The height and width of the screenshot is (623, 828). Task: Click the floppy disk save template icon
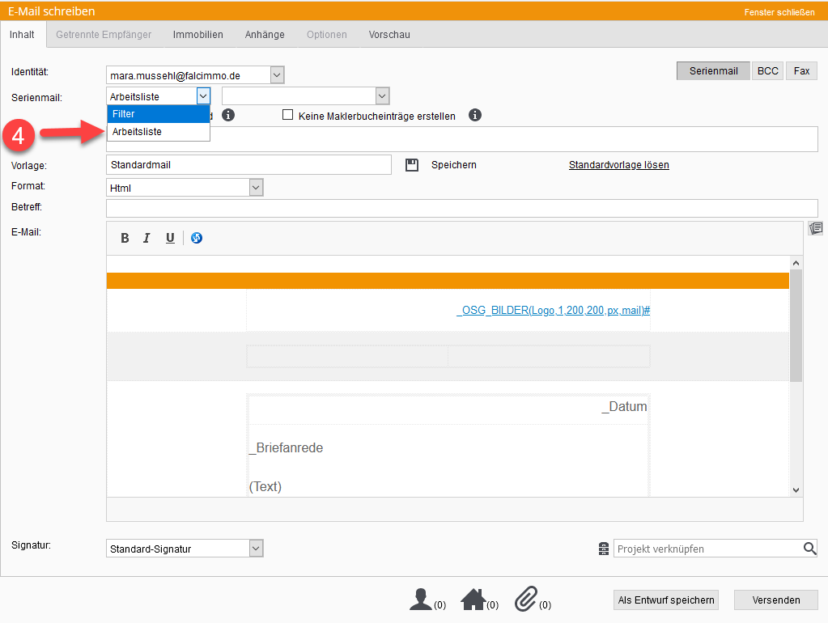click(x=412, y=165)
